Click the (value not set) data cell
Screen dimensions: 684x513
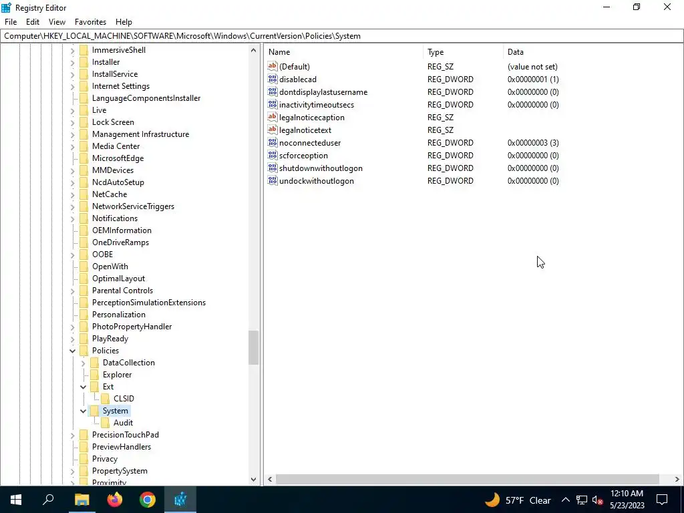(x=532, y=67)
